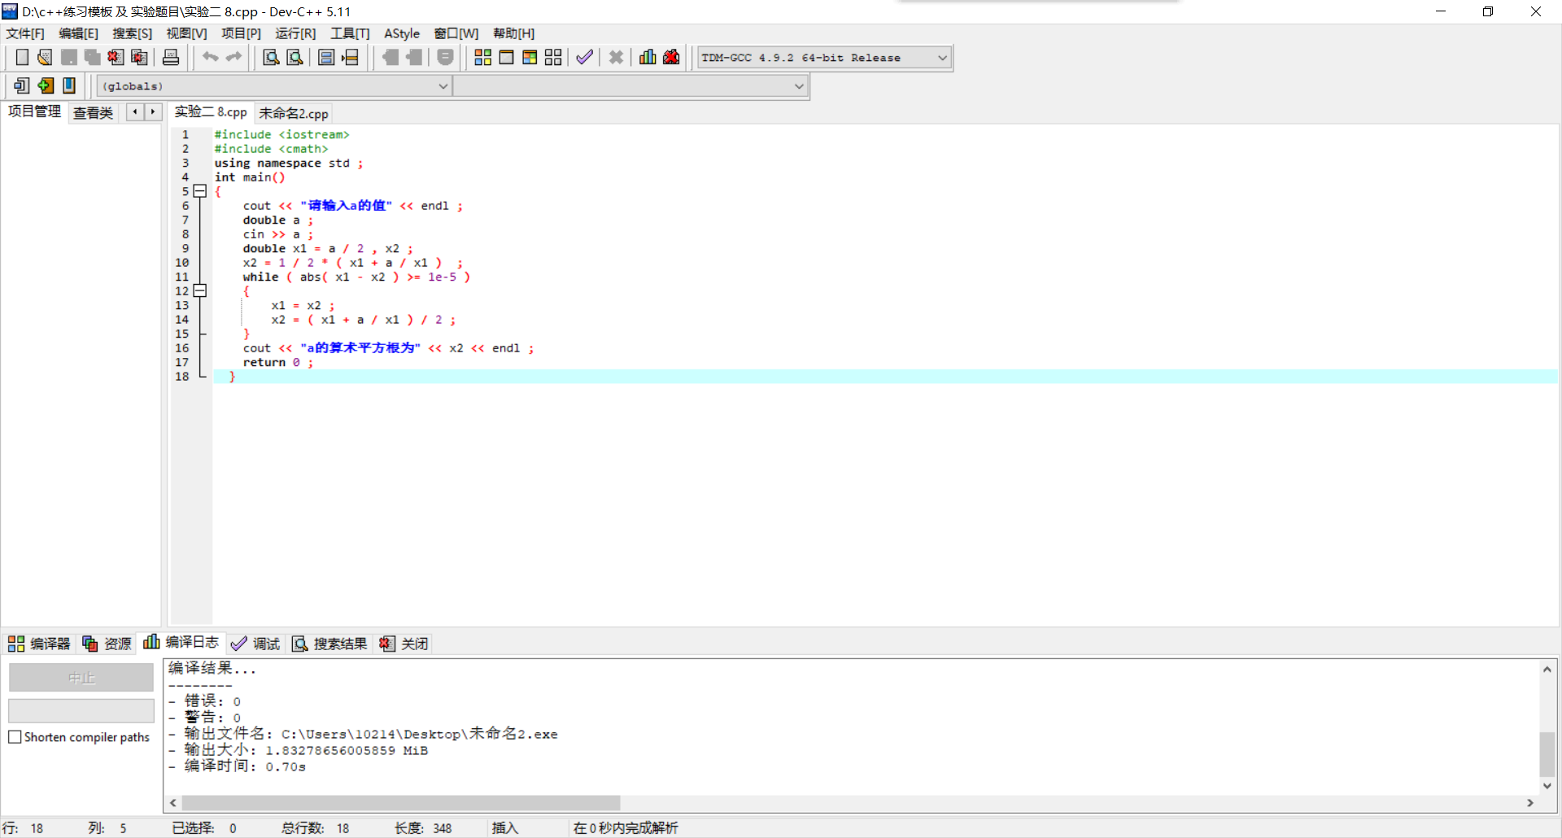
Task: Click the Goto bookmark blue icon
Action: (69, 85)
